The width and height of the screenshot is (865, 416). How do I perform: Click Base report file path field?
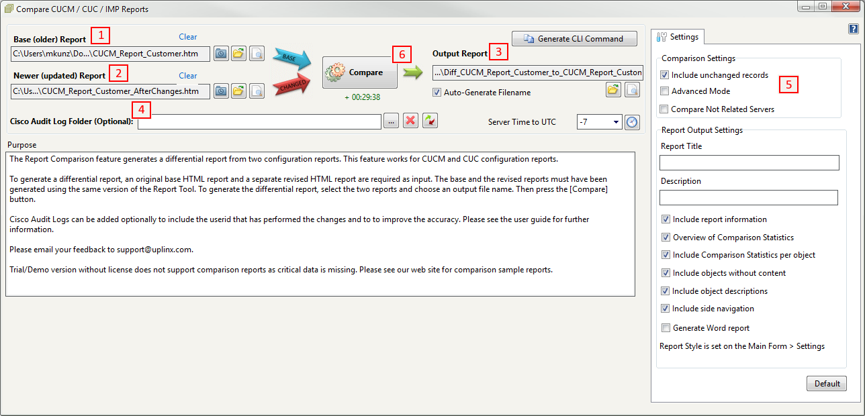[110, 54]
